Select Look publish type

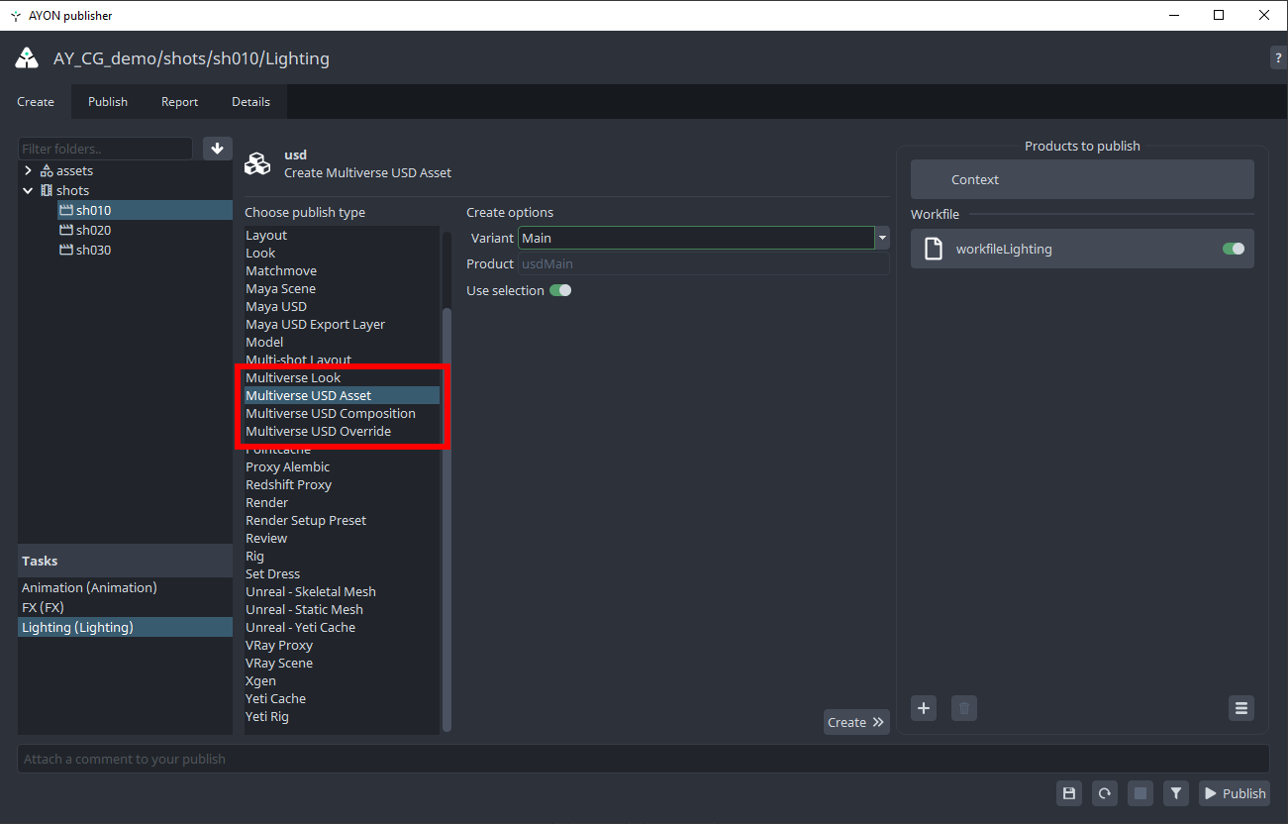[342, 253]
